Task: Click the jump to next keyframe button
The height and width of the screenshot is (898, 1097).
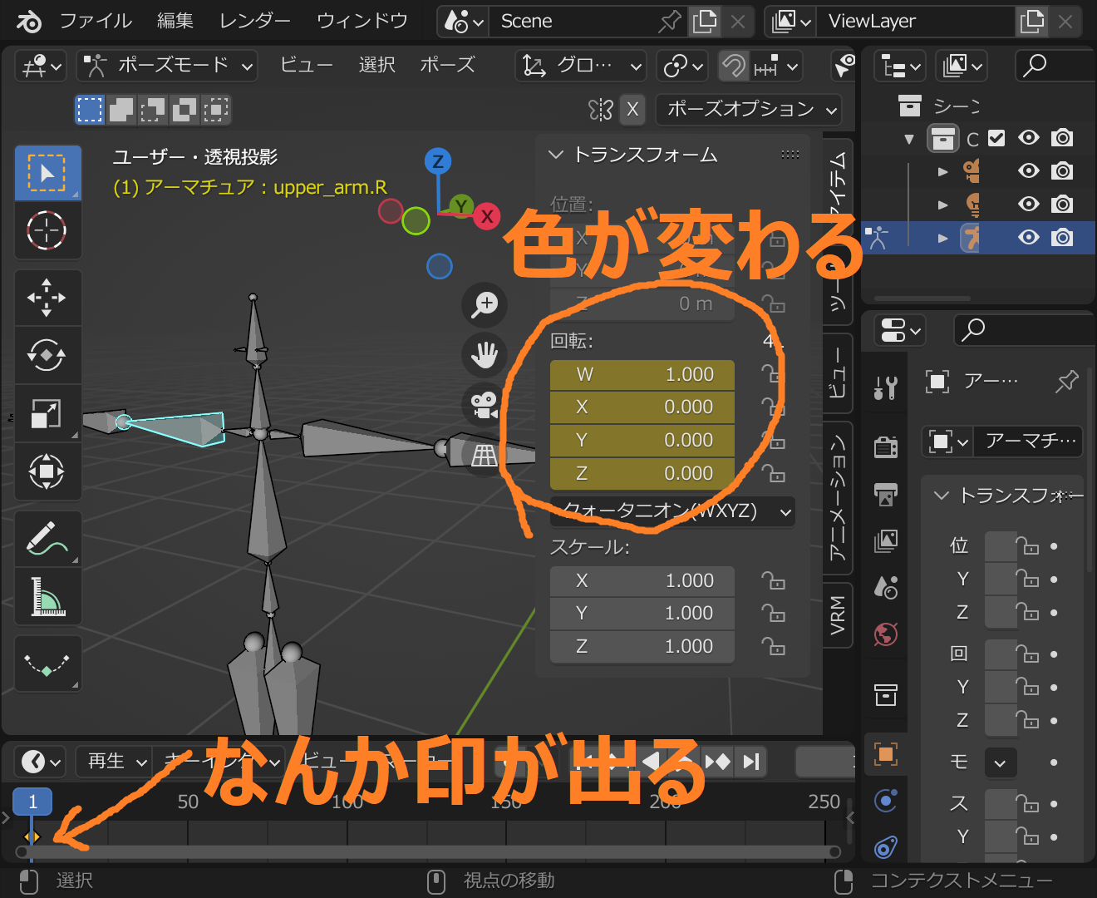Action: (717, 762)
